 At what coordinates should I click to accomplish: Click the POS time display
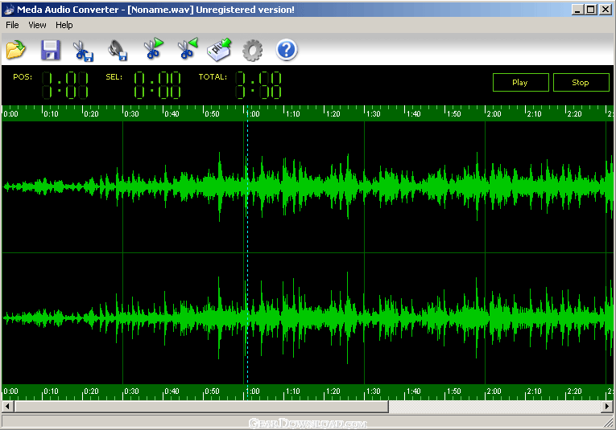pos(65,84)
